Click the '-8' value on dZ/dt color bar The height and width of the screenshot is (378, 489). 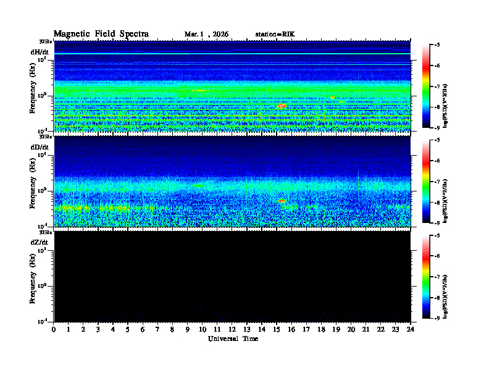(x=437, y=298)
